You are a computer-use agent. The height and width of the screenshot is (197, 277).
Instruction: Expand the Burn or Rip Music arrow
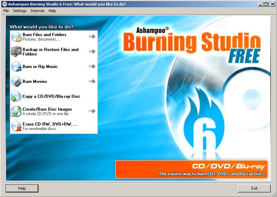coord(92,66)
